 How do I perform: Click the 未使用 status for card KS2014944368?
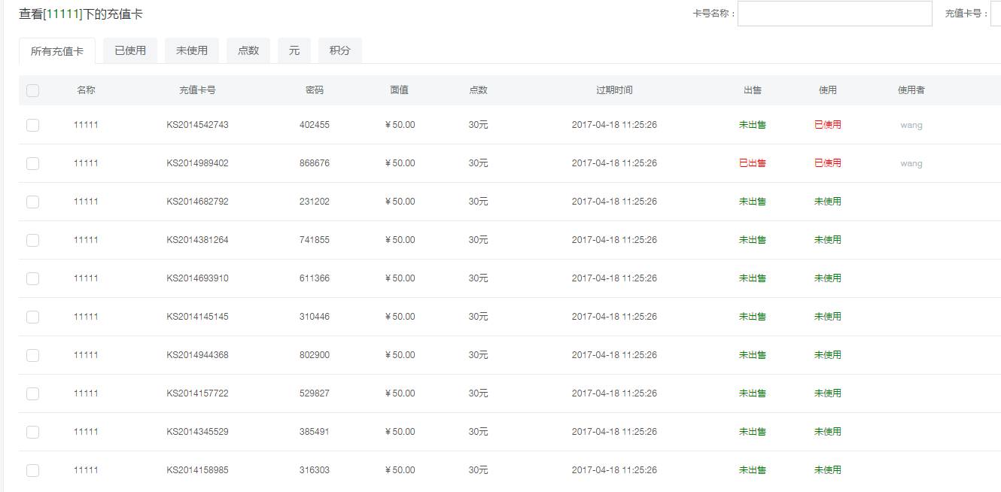point(828,355)
